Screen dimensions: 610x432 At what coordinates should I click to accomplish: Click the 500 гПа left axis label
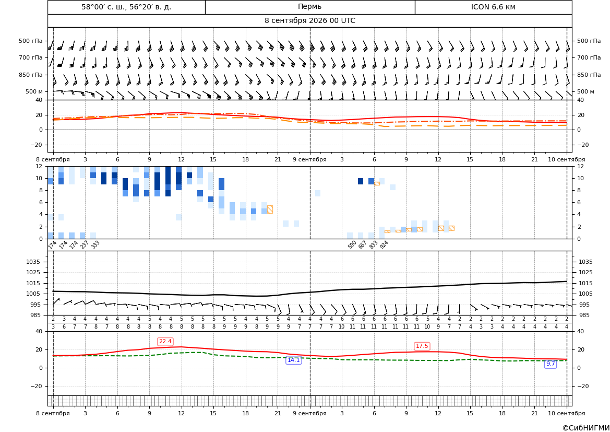point(31,41)
